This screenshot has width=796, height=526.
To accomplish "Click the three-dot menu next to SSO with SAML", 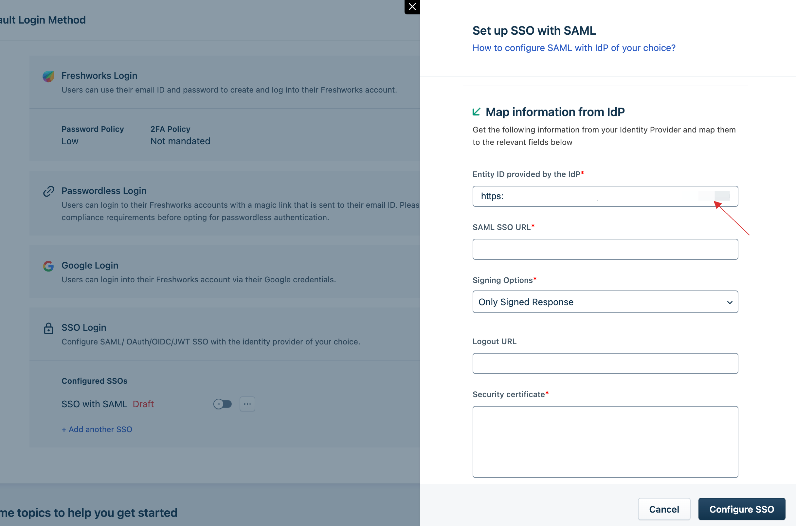I will pyautogui.click(x=247, y=403).
